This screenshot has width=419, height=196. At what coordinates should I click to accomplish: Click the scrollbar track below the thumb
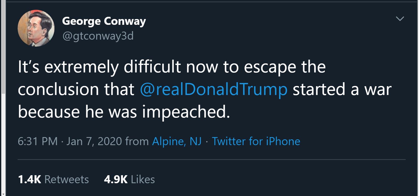pyautogui.click(x=3, y=143)
